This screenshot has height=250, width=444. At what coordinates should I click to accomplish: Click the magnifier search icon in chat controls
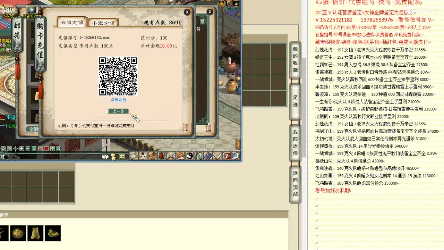coord(59,149)
